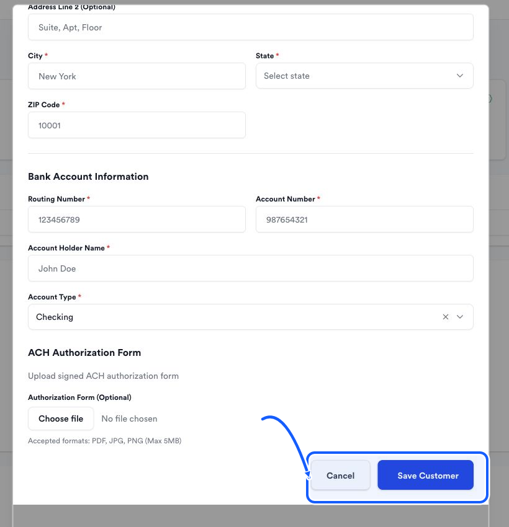The height and width of the screenshot is (527, 509).
Task: Open the Account Type dropdown showing Checking
Action: [250, 317]
